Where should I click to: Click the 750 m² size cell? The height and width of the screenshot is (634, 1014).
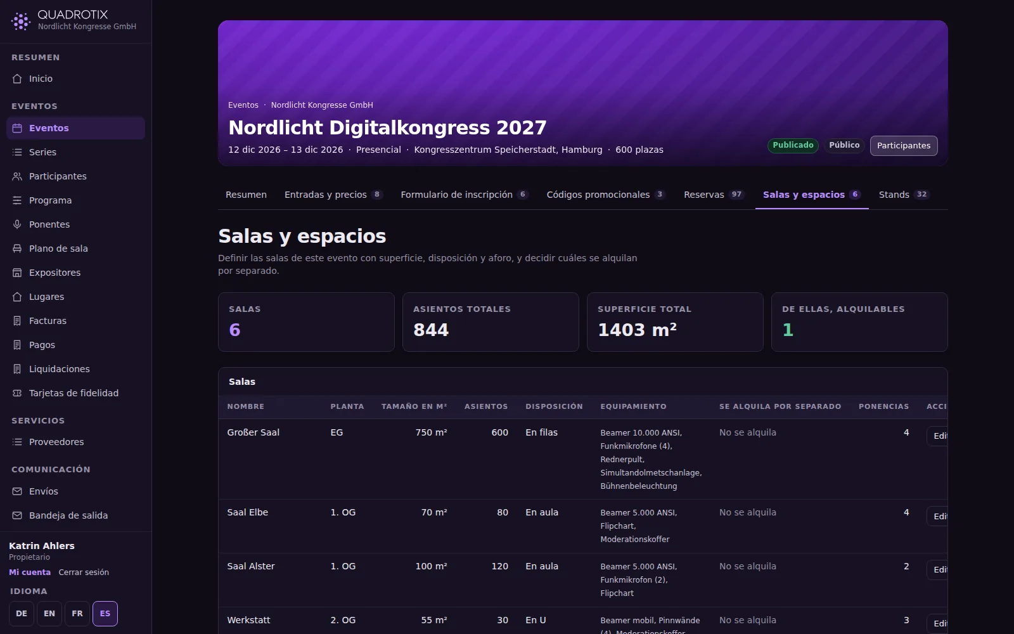click(432, 432)
